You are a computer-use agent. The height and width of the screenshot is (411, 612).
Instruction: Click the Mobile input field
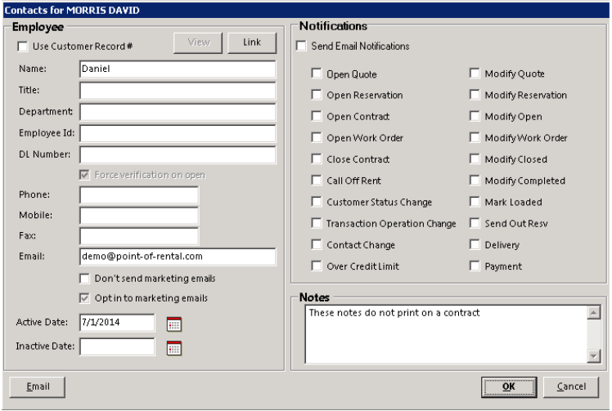[139, 215]
